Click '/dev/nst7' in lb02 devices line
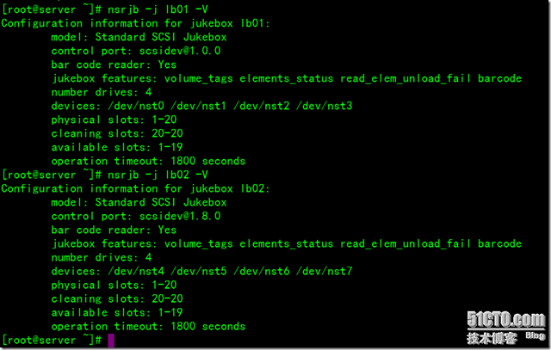This screenshot has height=350, width=551. pyautogui.click(x=324, y=271)
